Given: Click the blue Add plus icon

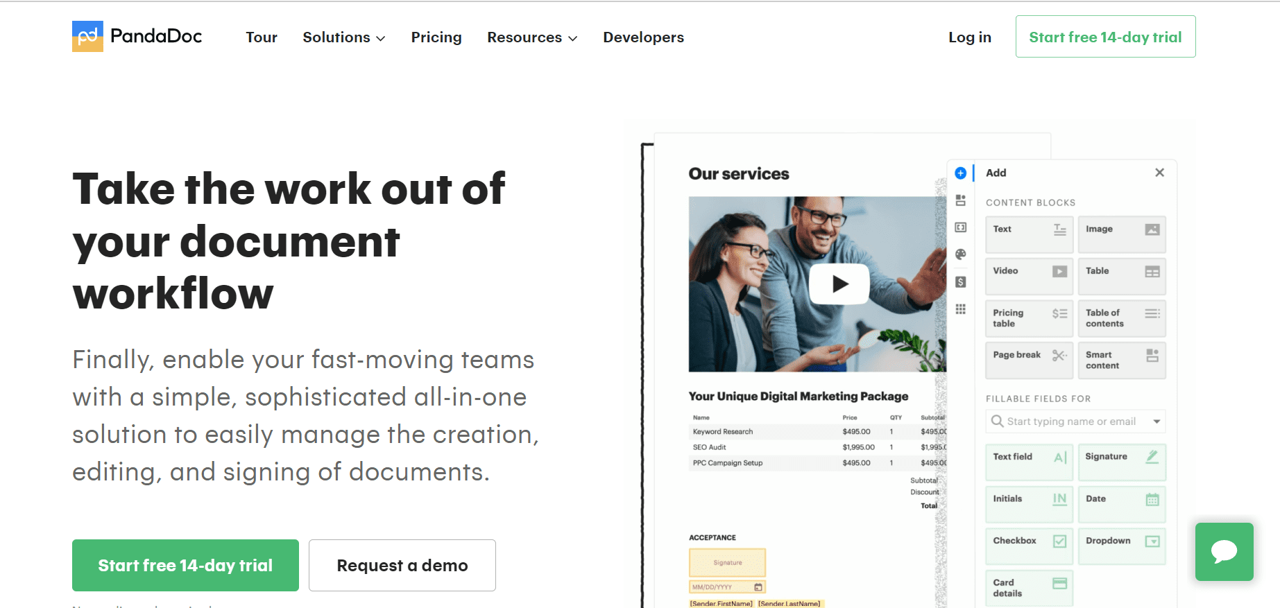Looking at the screenshot, I should click(960, 173).
